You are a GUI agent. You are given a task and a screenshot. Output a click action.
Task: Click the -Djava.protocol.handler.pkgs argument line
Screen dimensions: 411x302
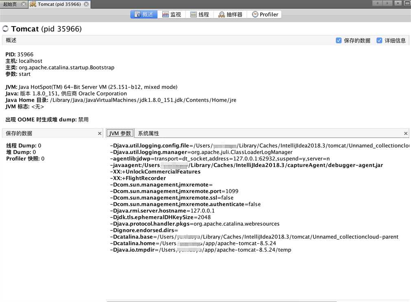pos(195,224)
